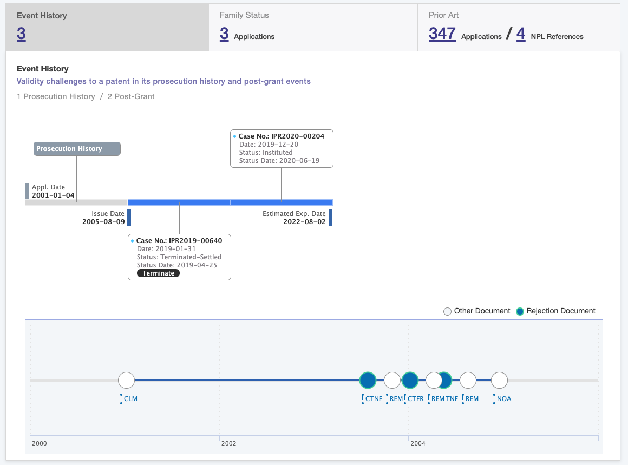The width and height of the screenshot is (628, 465).
Task: Click the Rejection Document legend circle
Action: click(x=520, y=312)
